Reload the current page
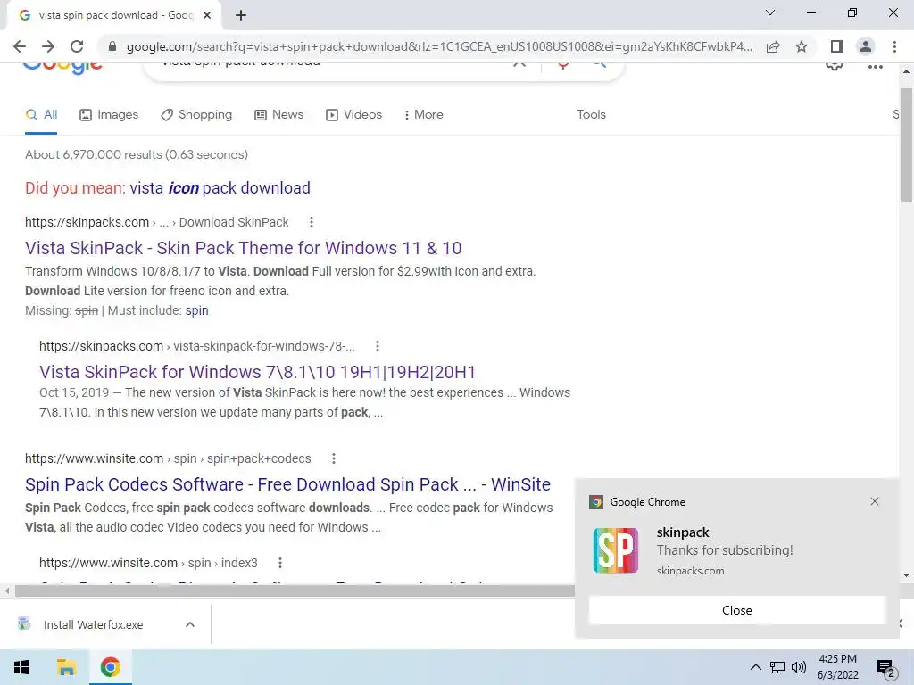Screen dimensions: 914x685 [77, 46]
